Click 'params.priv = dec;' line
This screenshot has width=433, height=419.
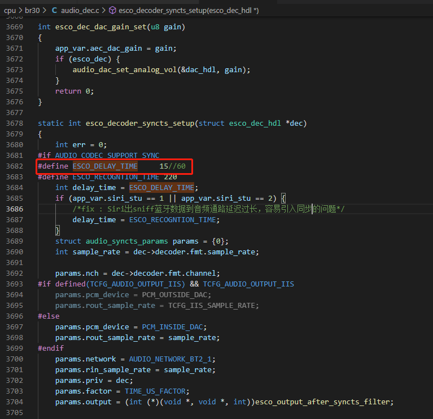(x=94, y=381)
